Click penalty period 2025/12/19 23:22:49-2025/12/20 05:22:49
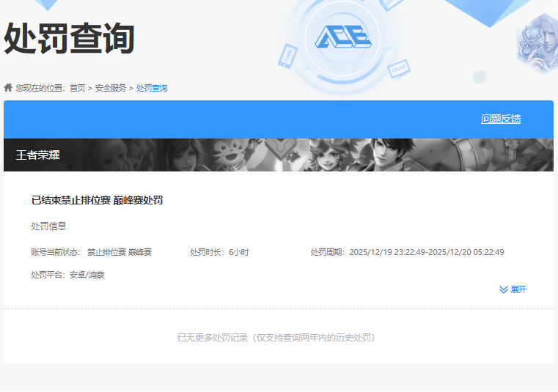Viewport: 558px width, 392px height. coord(427,252)
